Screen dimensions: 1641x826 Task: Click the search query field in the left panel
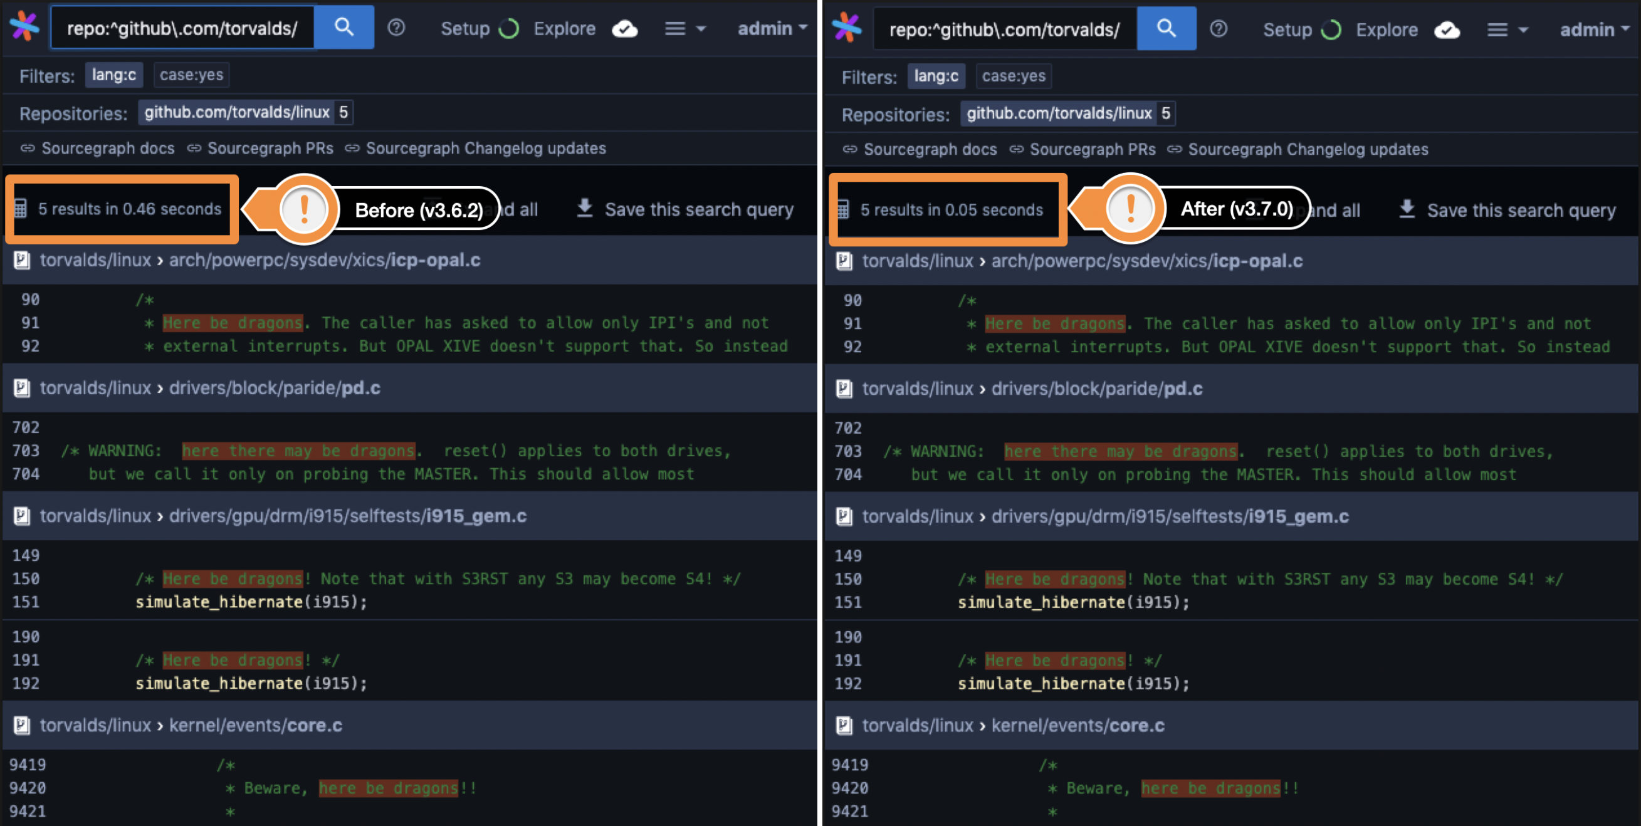[x=183, y=28]
